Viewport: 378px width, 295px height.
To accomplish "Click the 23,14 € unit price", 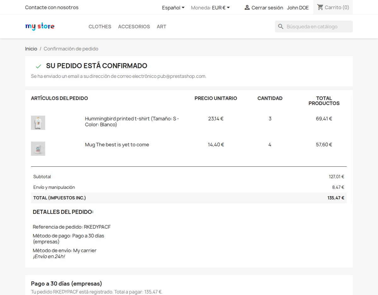I will click(216, 119).
